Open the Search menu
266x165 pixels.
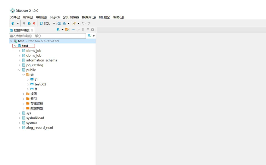tap(55, 17)
